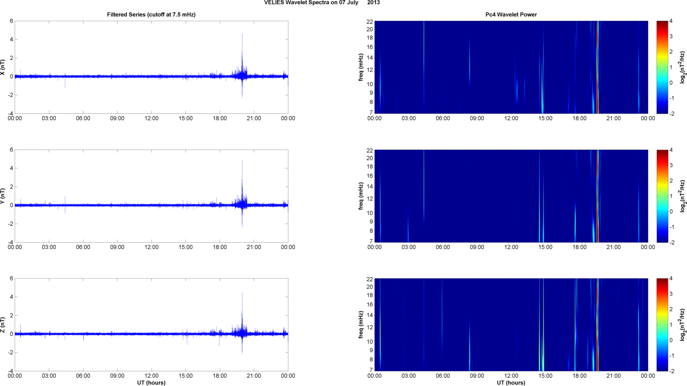Click the red power band in the middle spectrum

tap(598, 196)
